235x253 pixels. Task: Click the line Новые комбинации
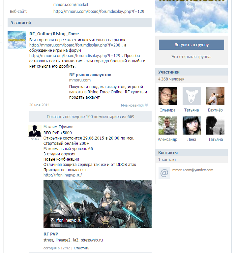point(61,159)
